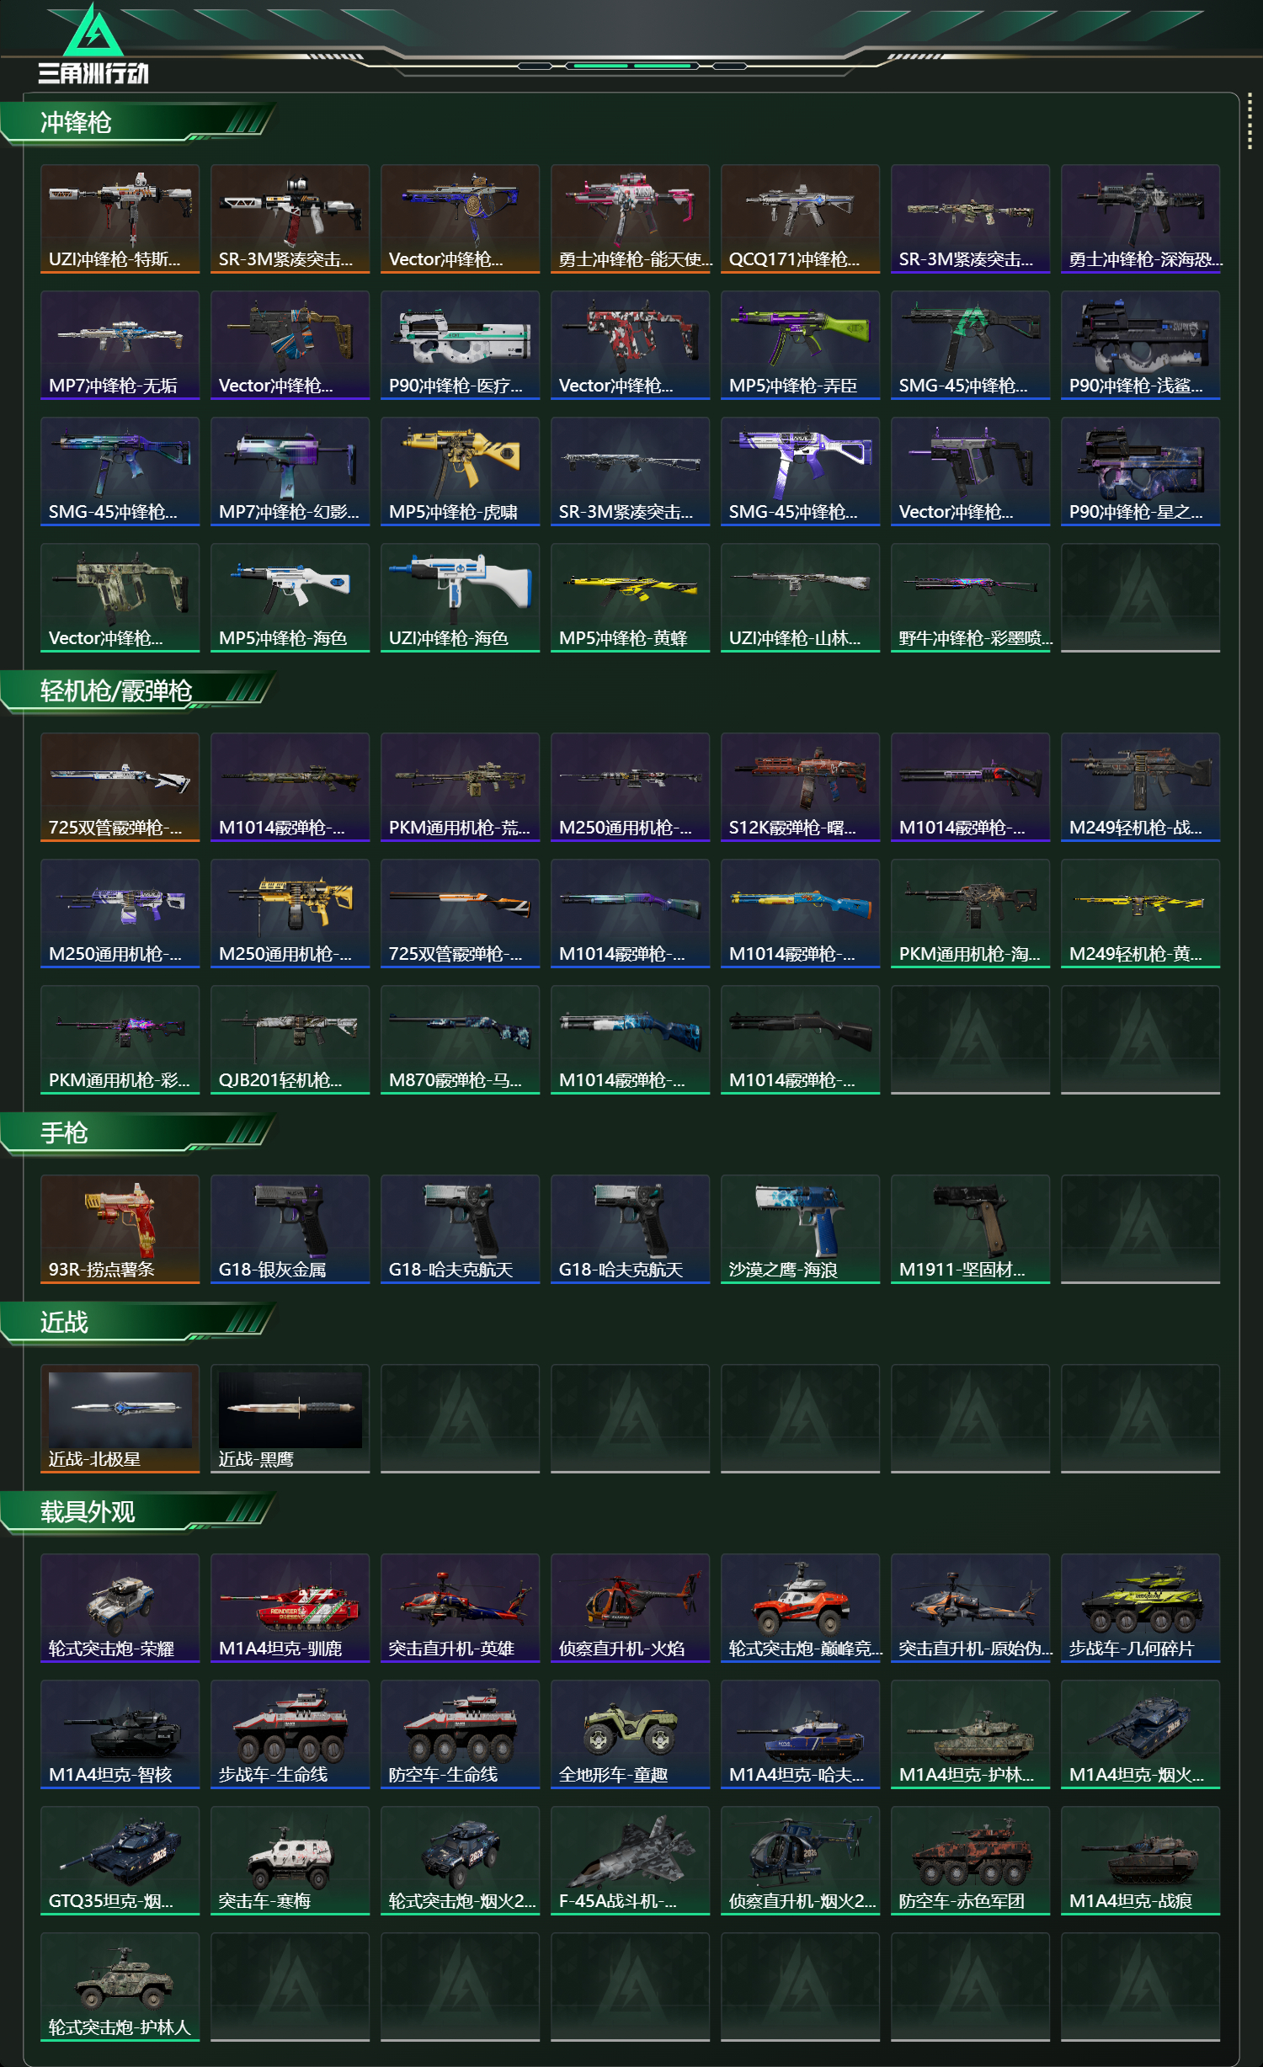Screen dimensions: 1263x2067
Task: Choose the MP5冲锋枪-黄蜂 skin
Action: (631, 598)
